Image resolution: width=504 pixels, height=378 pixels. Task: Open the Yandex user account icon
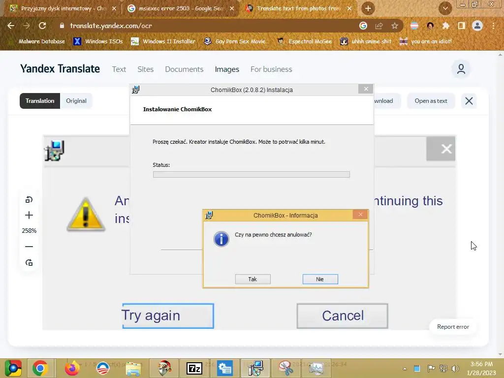461,69
